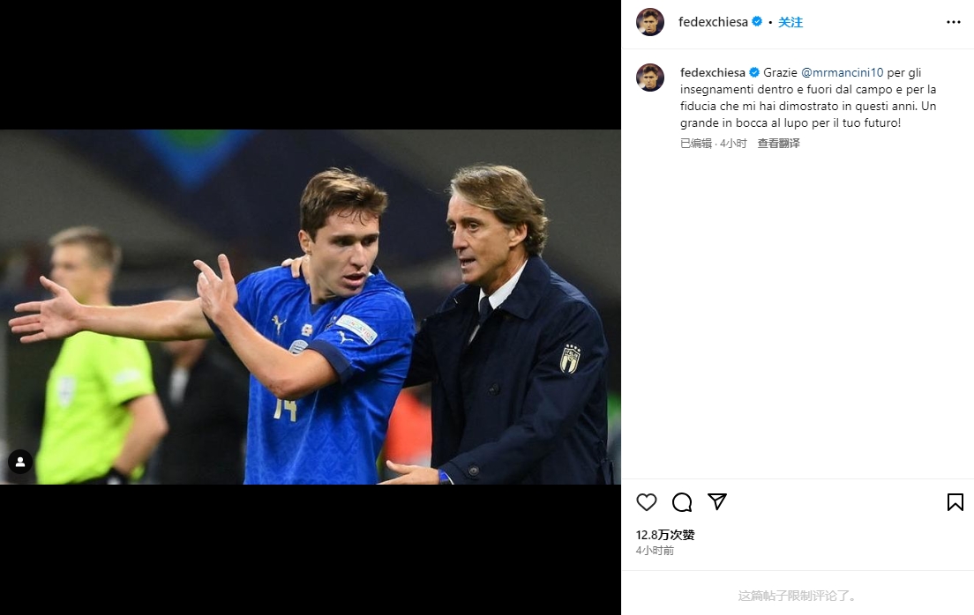Click the 4小时前 post timestamp
This screenshot has height=615, width=974.
pyautogui.click(x=655, y=551)
